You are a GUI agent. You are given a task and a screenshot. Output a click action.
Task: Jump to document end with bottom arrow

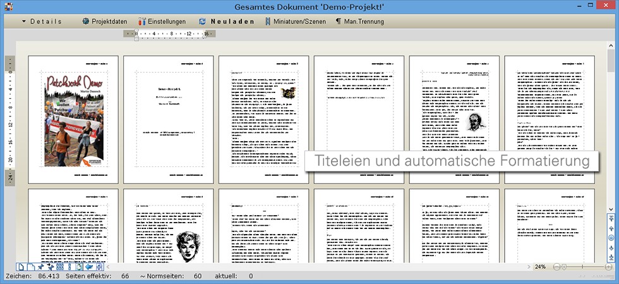click(x=611, y=257)
